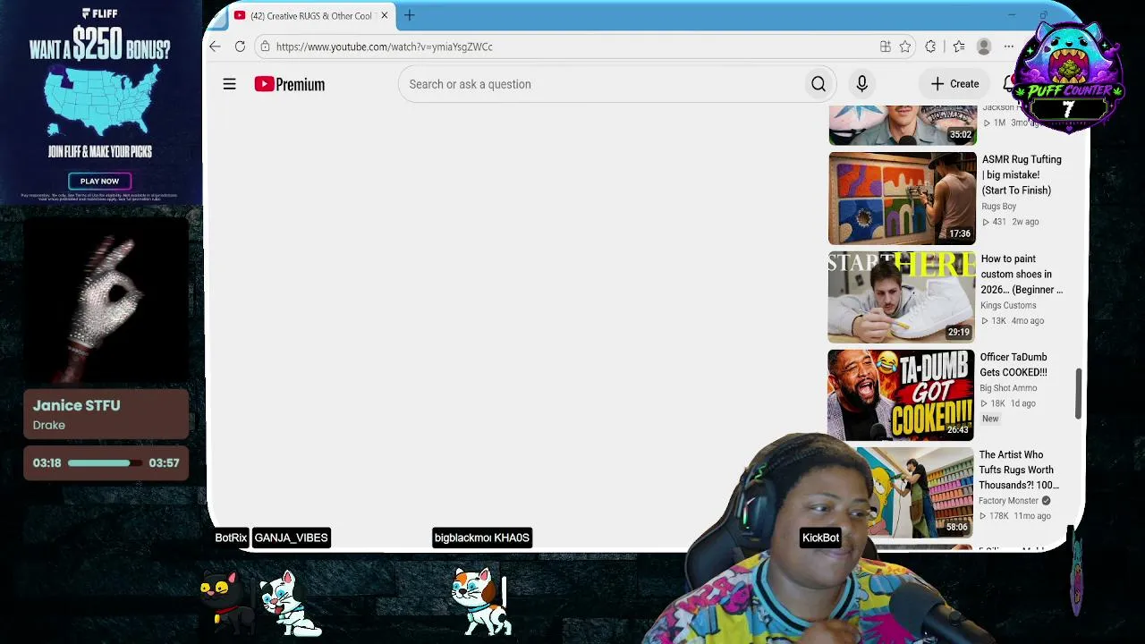Screen dimensions: 1145x644
Task: Go back with the browser back arrow
Action: (x=215, y=47)
